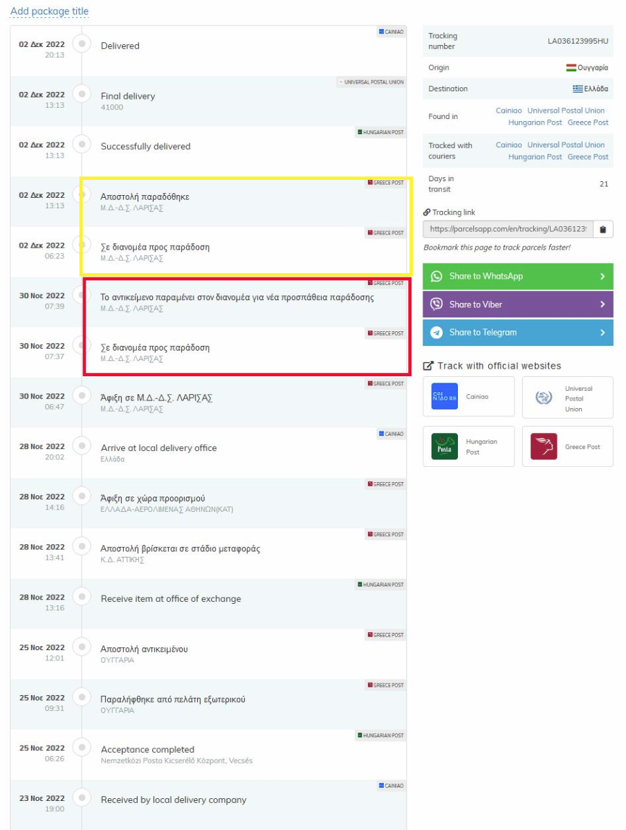Click Hungarian Post in Found in row
Image resolution: width=626 pixels, height=830 pixels.
(x=535, y=122)
